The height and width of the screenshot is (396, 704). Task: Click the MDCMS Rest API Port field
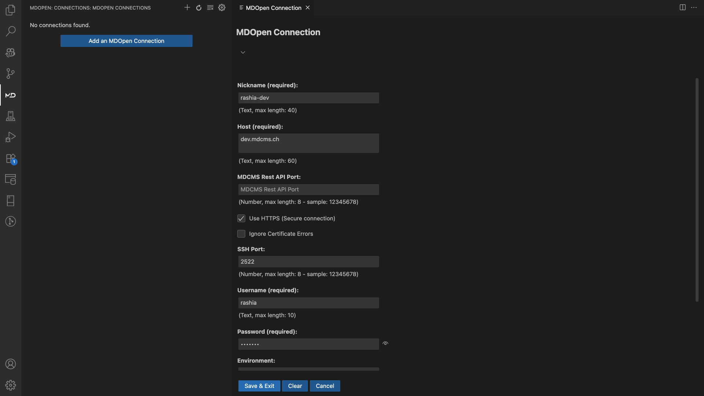tap(308, 190)
